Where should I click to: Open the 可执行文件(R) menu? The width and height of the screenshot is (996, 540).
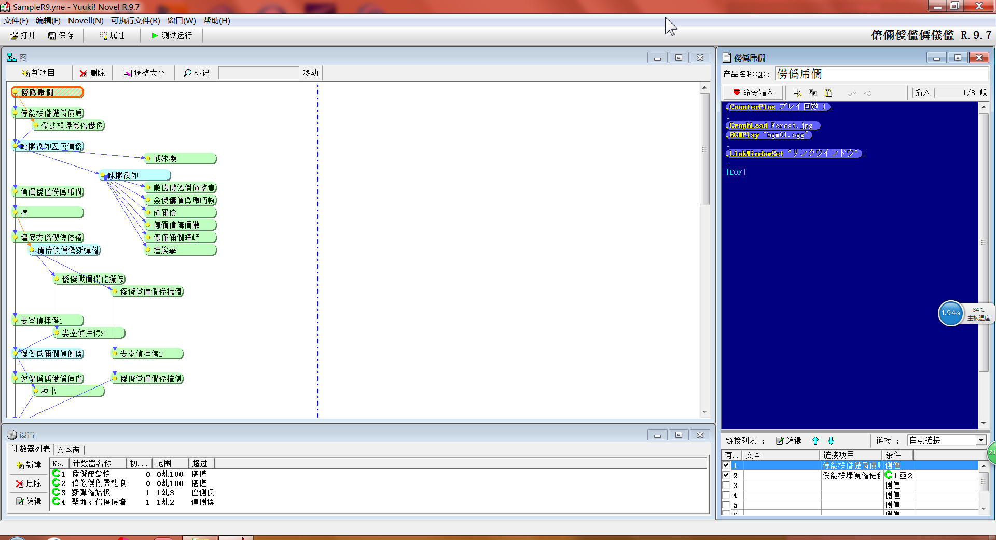[135, 21]
